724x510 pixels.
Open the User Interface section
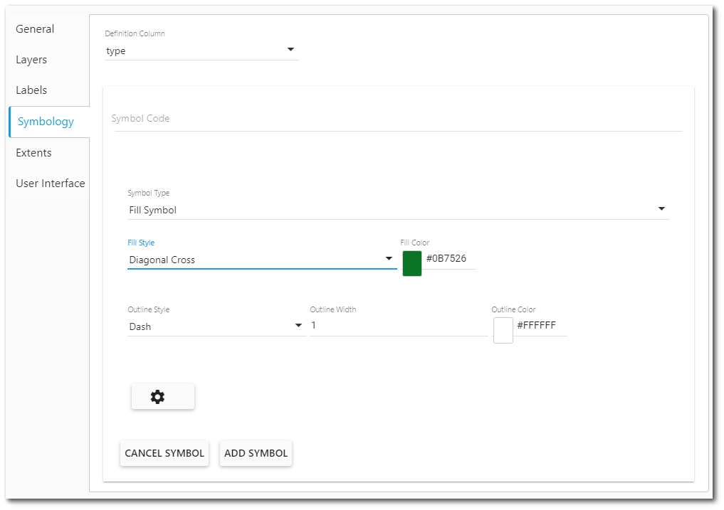[x=50, y=183]
